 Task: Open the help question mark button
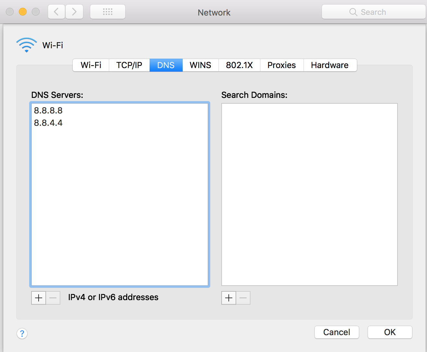tap(22, 333)
